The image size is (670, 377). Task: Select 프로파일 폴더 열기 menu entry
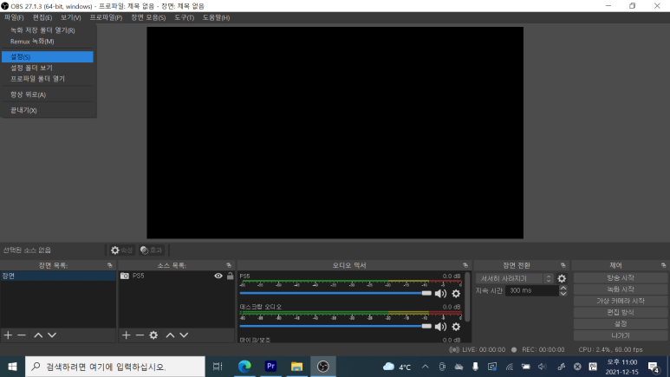tap(48, 79)
